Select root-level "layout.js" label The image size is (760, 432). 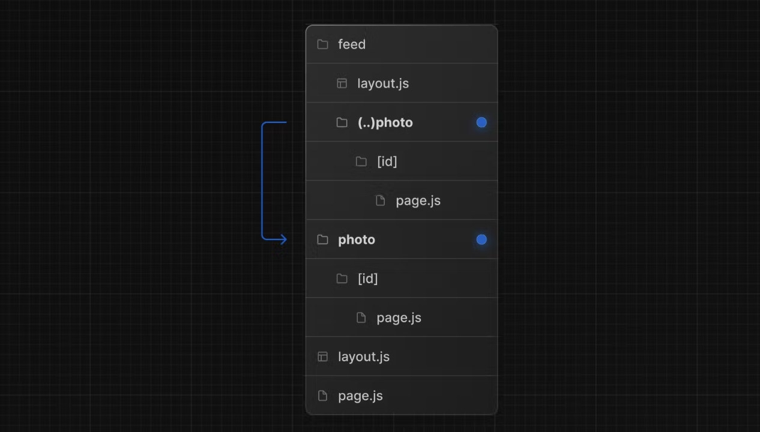coord(364,356)
